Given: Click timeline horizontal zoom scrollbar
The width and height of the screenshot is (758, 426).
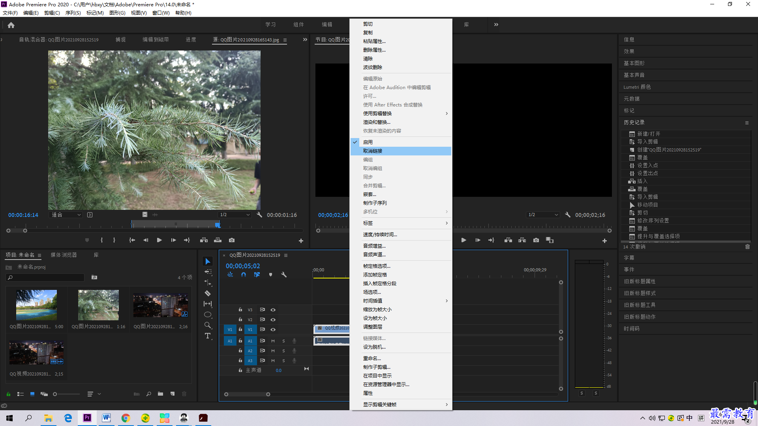Looking at the screenshot, I should pos(247,394).
